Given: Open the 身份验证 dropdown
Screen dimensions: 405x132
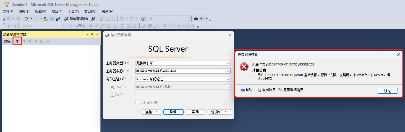Looking at the screenshot, I should (x=183, y=79).
